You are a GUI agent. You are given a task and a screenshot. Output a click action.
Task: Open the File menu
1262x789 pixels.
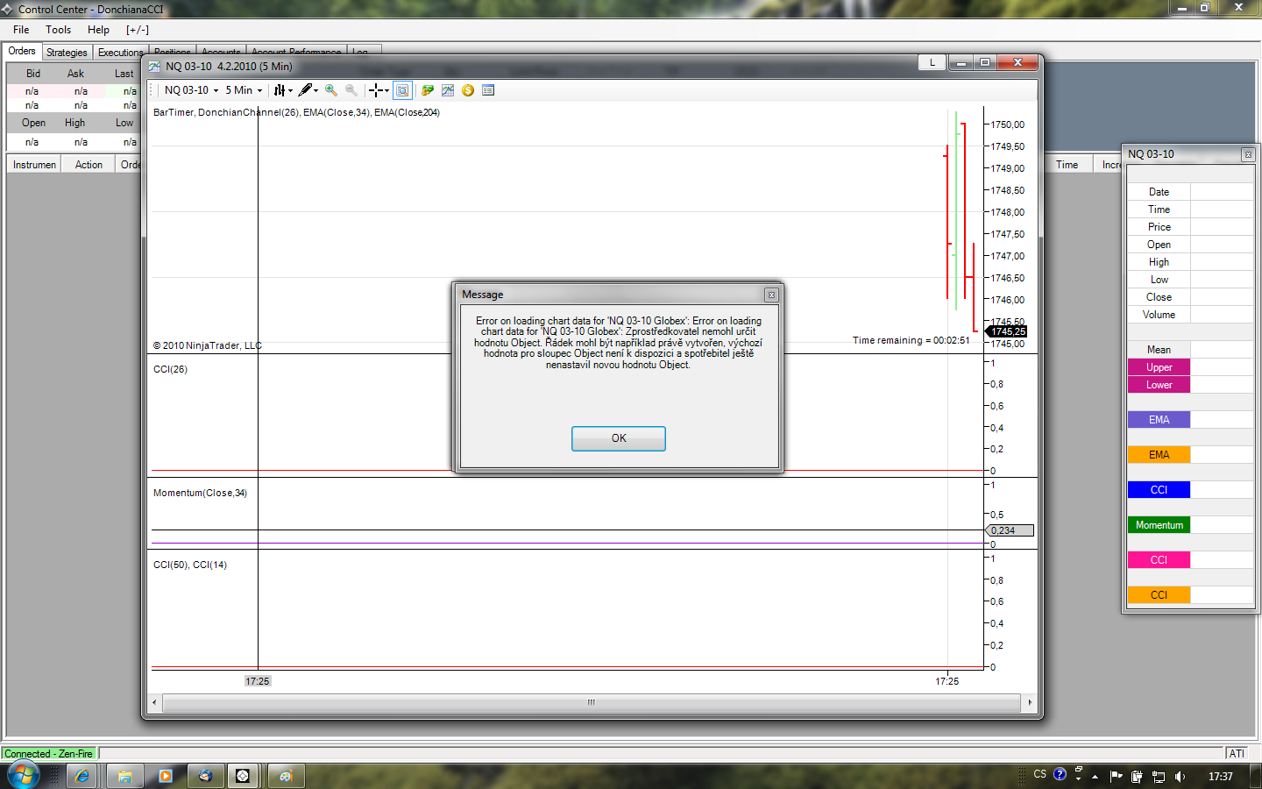click(x=21, y=30)
